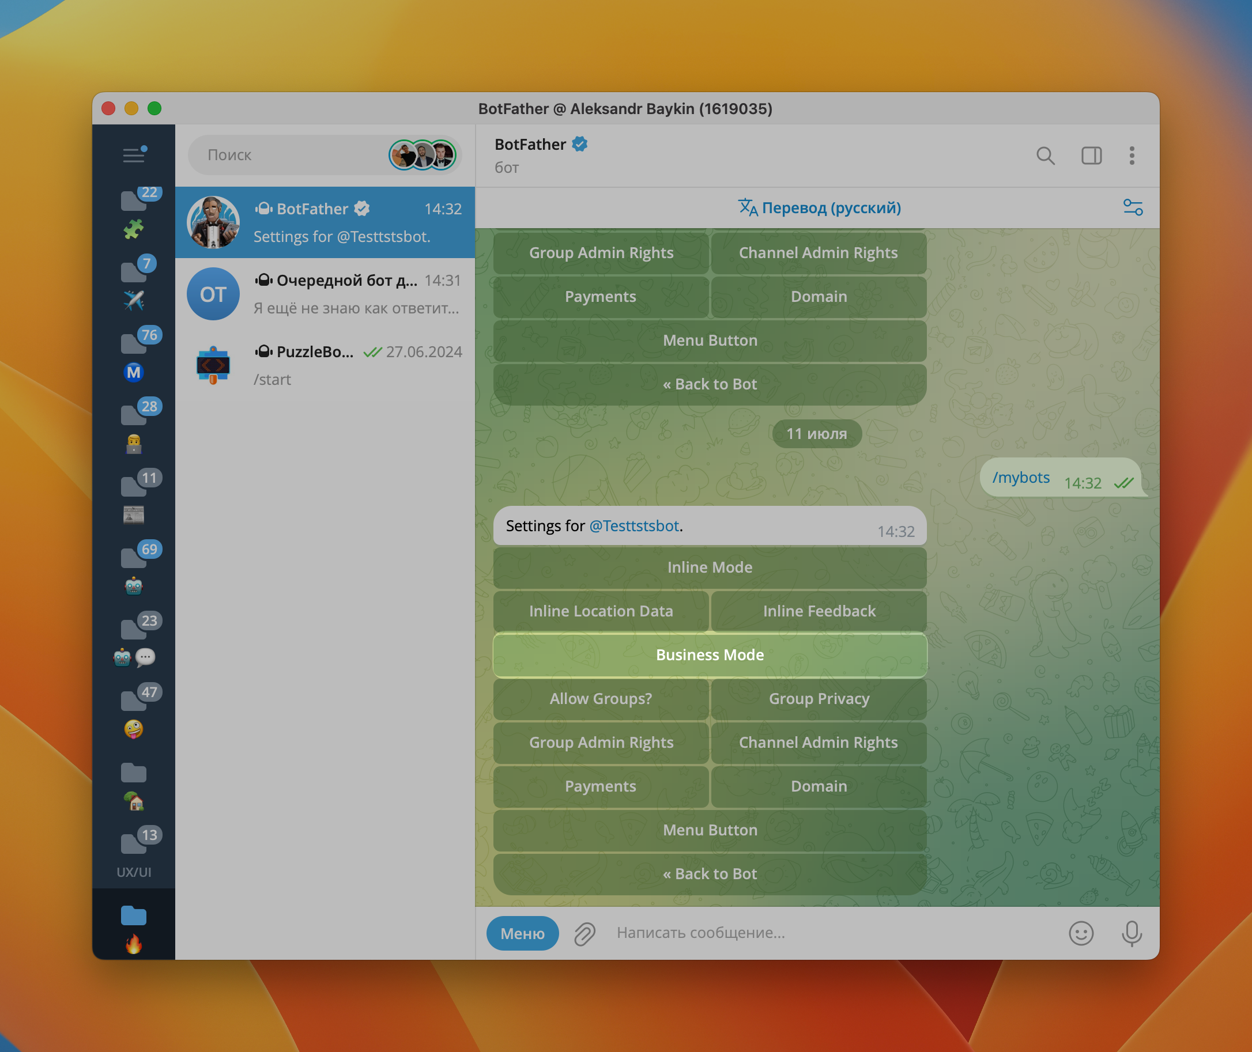Select lower Payments button
1252x1052 pixels.
601,786
